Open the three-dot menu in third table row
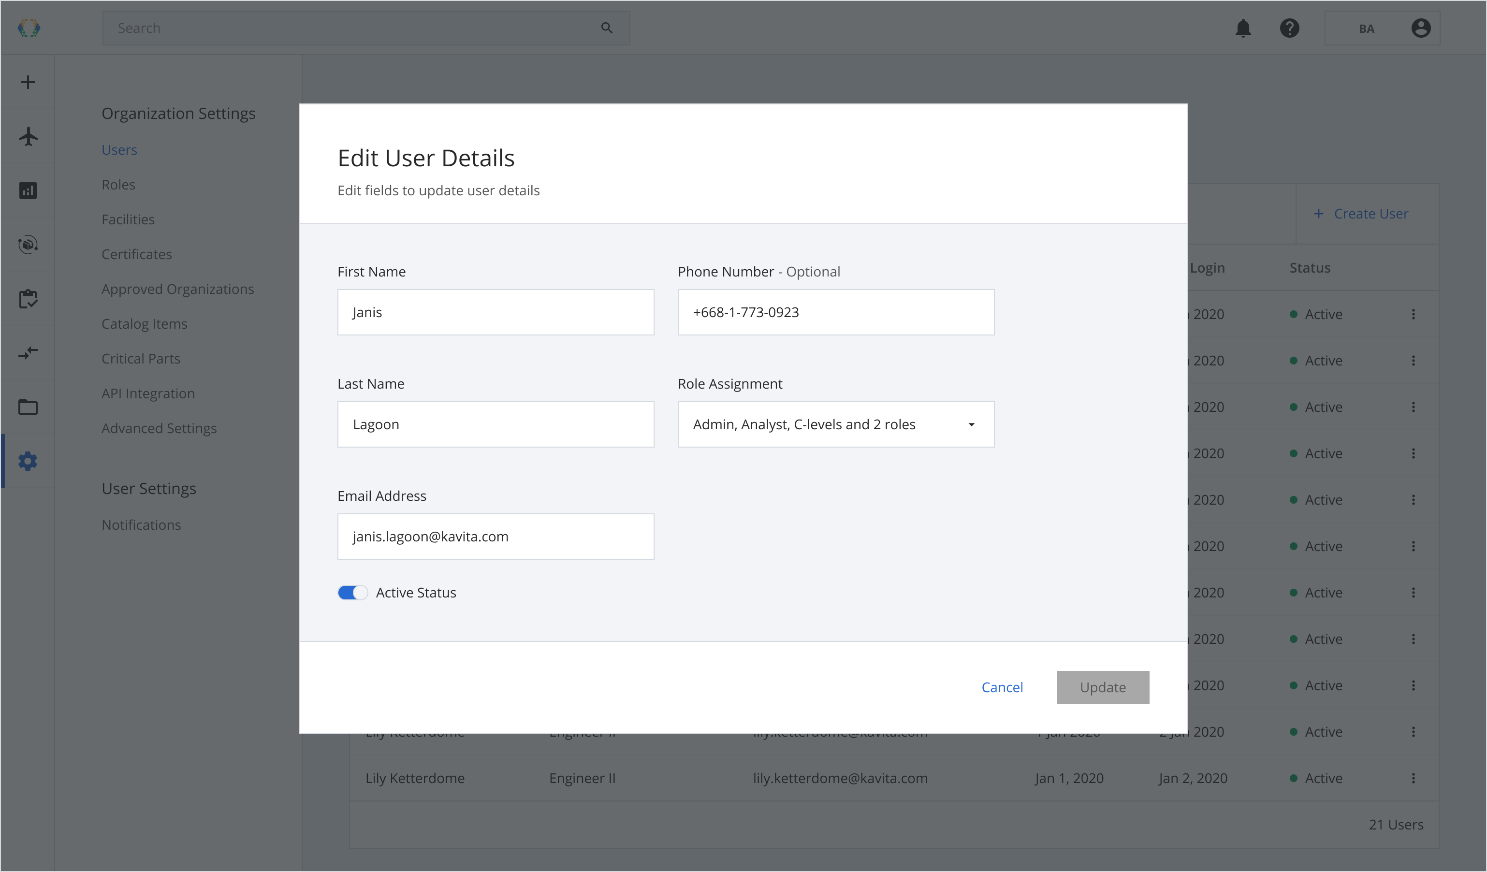 tap(1413, 407)
